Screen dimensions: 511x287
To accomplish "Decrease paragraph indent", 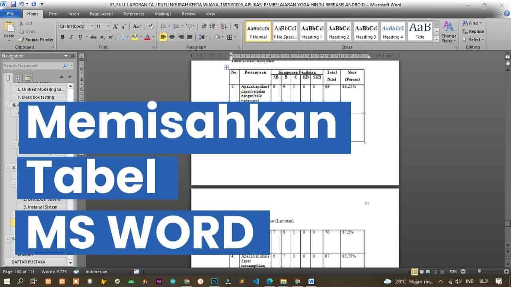I will click(204, 26).
